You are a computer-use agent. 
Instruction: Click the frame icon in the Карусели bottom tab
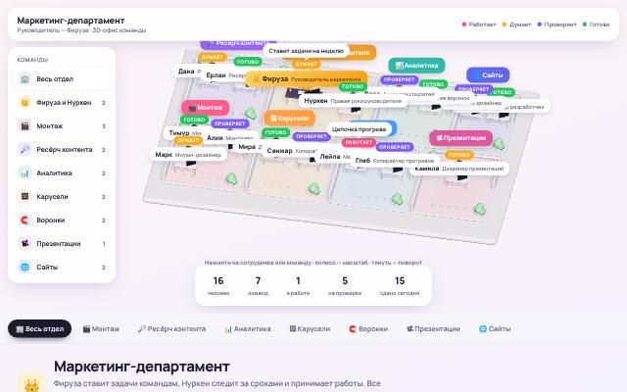click(x=293, y=329)
